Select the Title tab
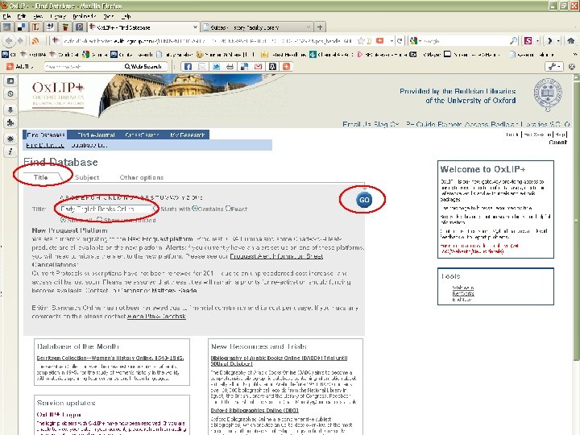Image resolution: width=580 pixels, height=435 pixels. [x=41, y=177]
